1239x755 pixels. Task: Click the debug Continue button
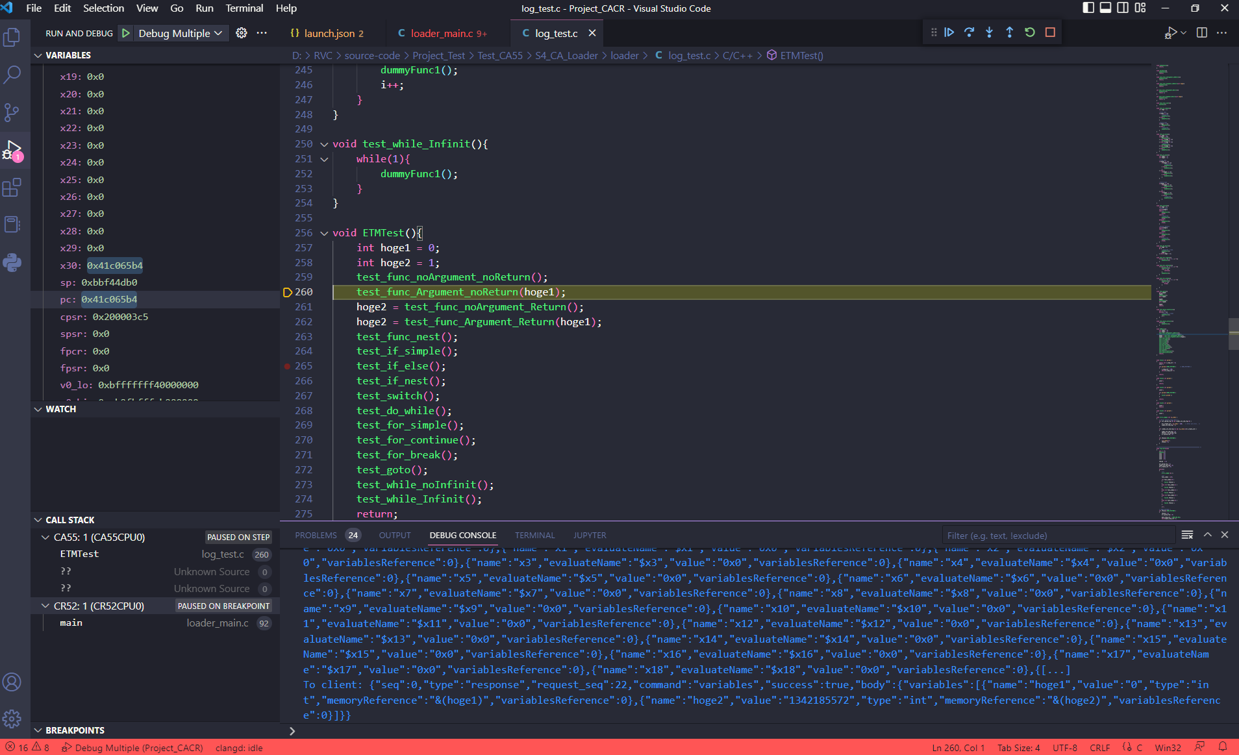pyautogui.click(x=949, y=32)
